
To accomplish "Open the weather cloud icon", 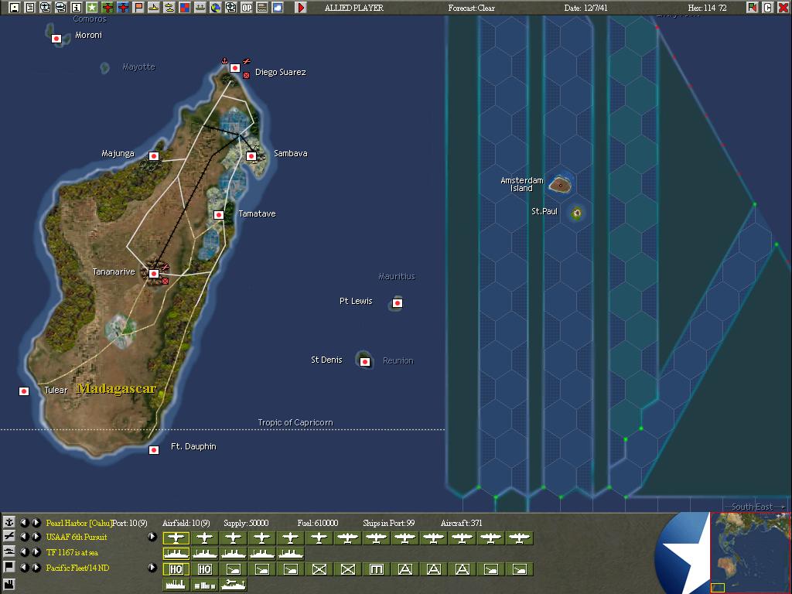I will [278, 8].
